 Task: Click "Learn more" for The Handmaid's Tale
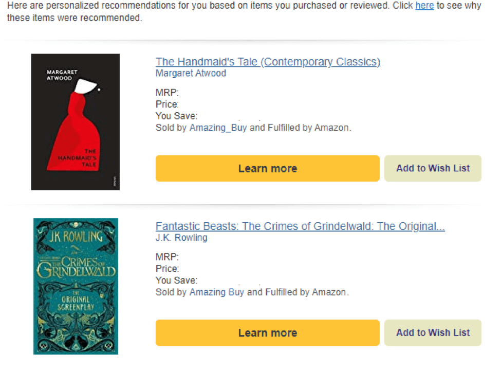coord(267,168)
